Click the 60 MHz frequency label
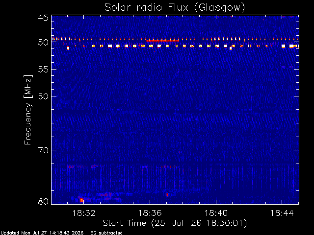Viewport: 314px width, 235px height. point(43,96)
